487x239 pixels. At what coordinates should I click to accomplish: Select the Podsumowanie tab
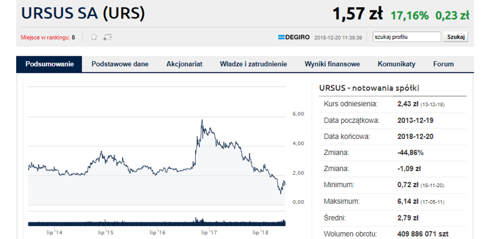click(x=50, y=64)
